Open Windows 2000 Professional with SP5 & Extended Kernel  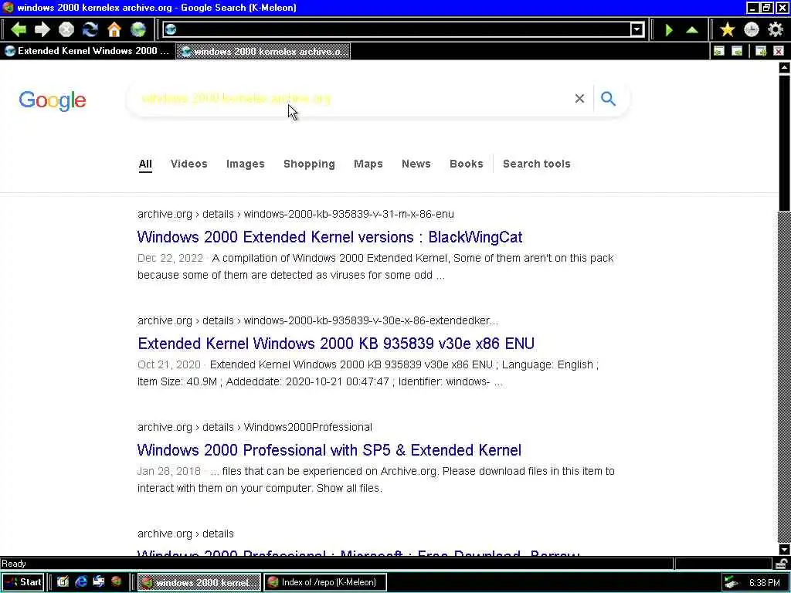[329, 450]
